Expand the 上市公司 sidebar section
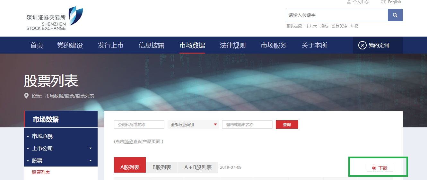The width and height of the screenshot is (427, 180). [61, 148]
